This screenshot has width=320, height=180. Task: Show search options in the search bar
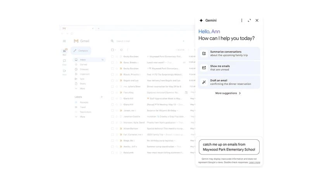184,41
